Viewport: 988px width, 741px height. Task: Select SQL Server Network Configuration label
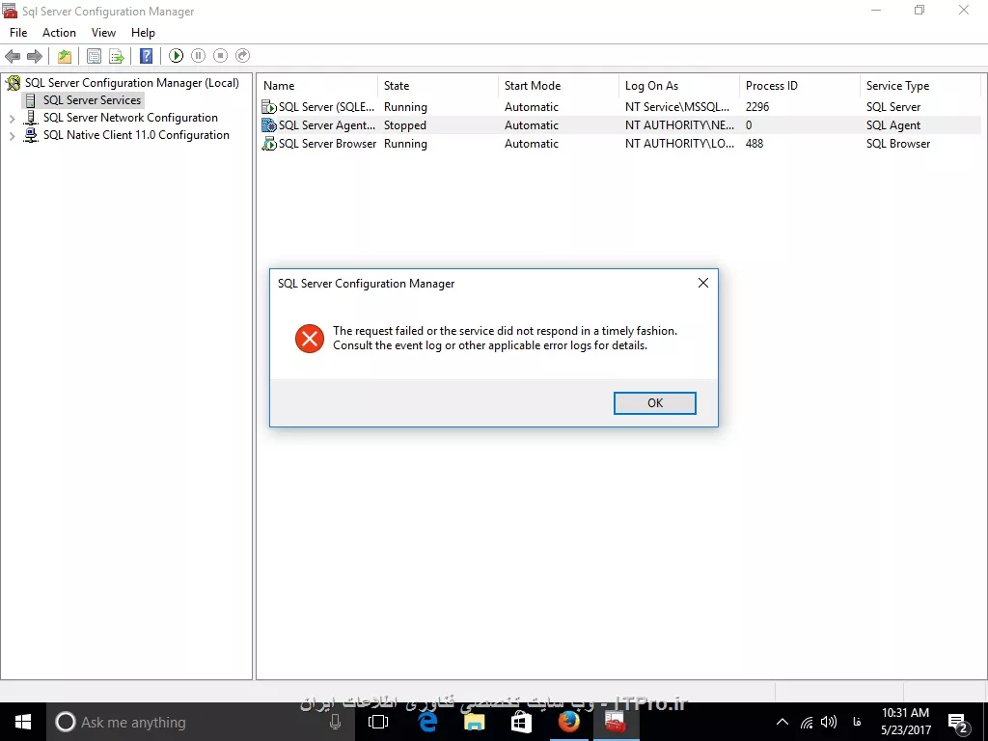click(130, 118)
